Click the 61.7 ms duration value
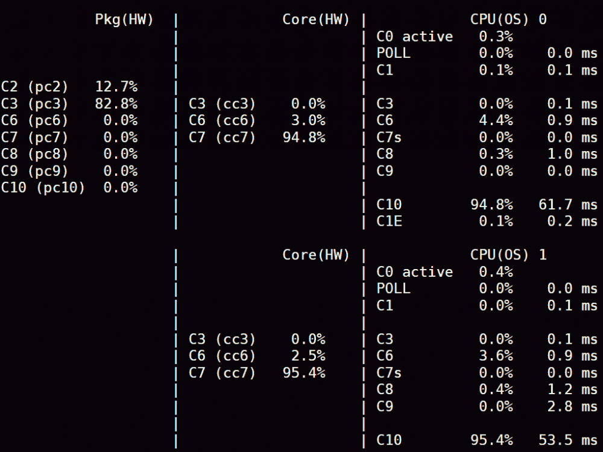 coord(568,205)
